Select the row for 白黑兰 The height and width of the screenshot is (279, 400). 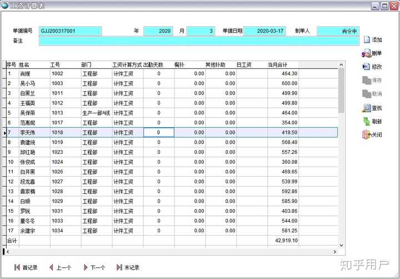pyautogui.click(x=172, y=93)
